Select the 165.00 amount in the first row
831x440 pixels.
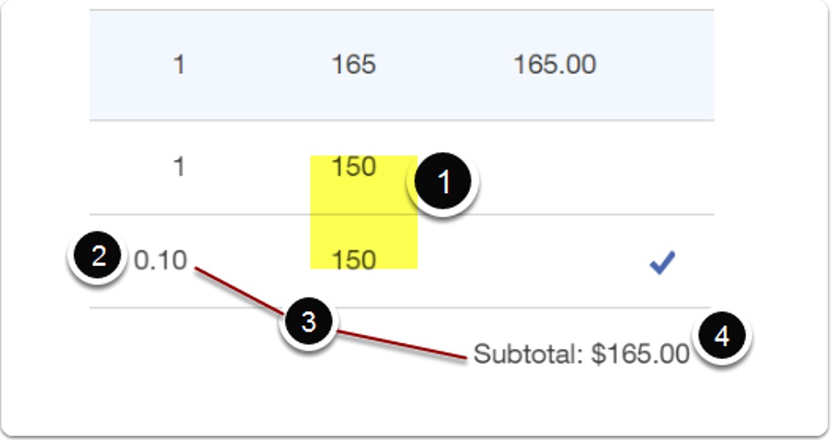tap(554, 64)
